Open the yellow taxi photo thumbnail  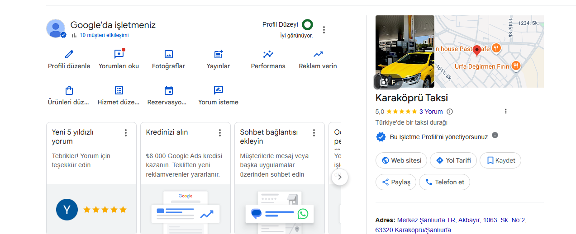point(405,51)
